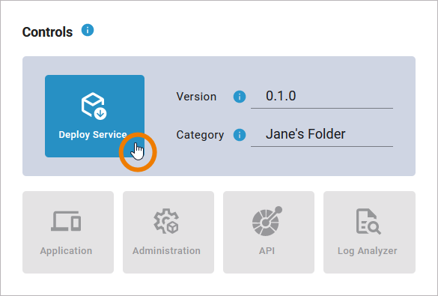Click the Administration gear icon
This screenshot has height=296, width=438.
click(166, 221)
